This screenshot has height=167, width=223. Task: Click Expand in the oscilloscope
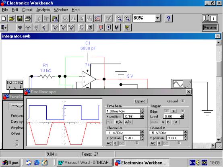(x=140, y=101)
